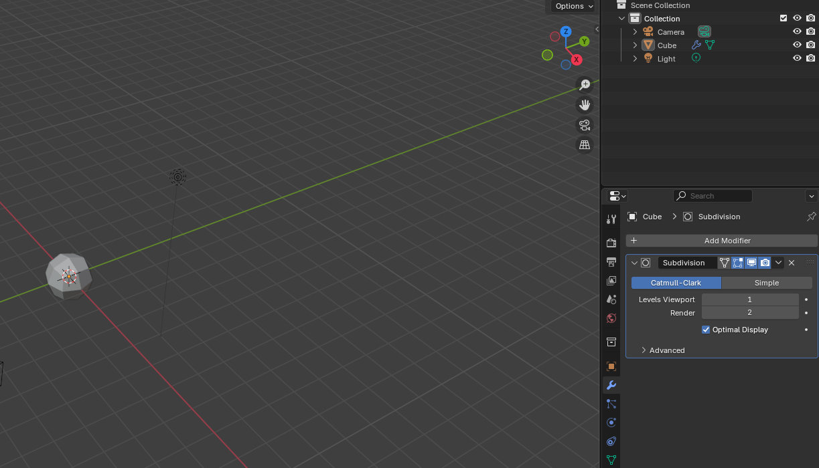819x468 pixels.
Task: Open the Collection properties tab icon
Action: tap(611, 342)
